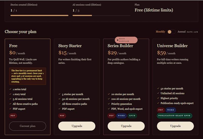Click the '50 stories per month' feature
Screen dimensions: 203x139
tap(172, 89)
